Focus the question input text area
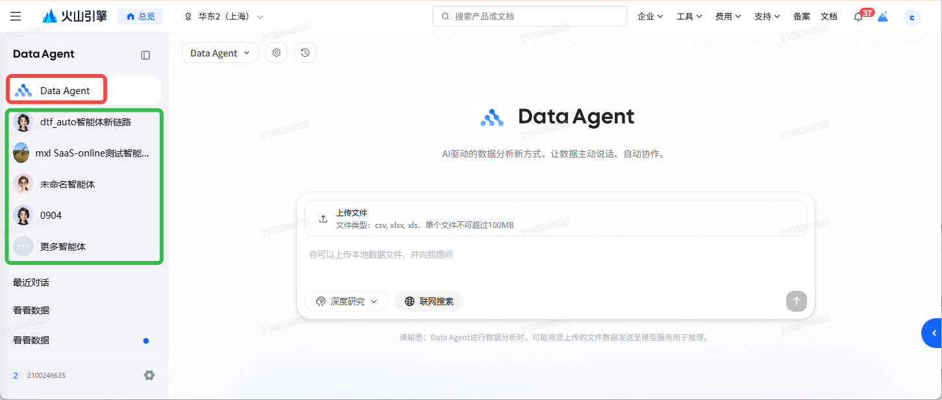Image resolution: width=942 pixels, height=400 pixels. coord(556,264)
